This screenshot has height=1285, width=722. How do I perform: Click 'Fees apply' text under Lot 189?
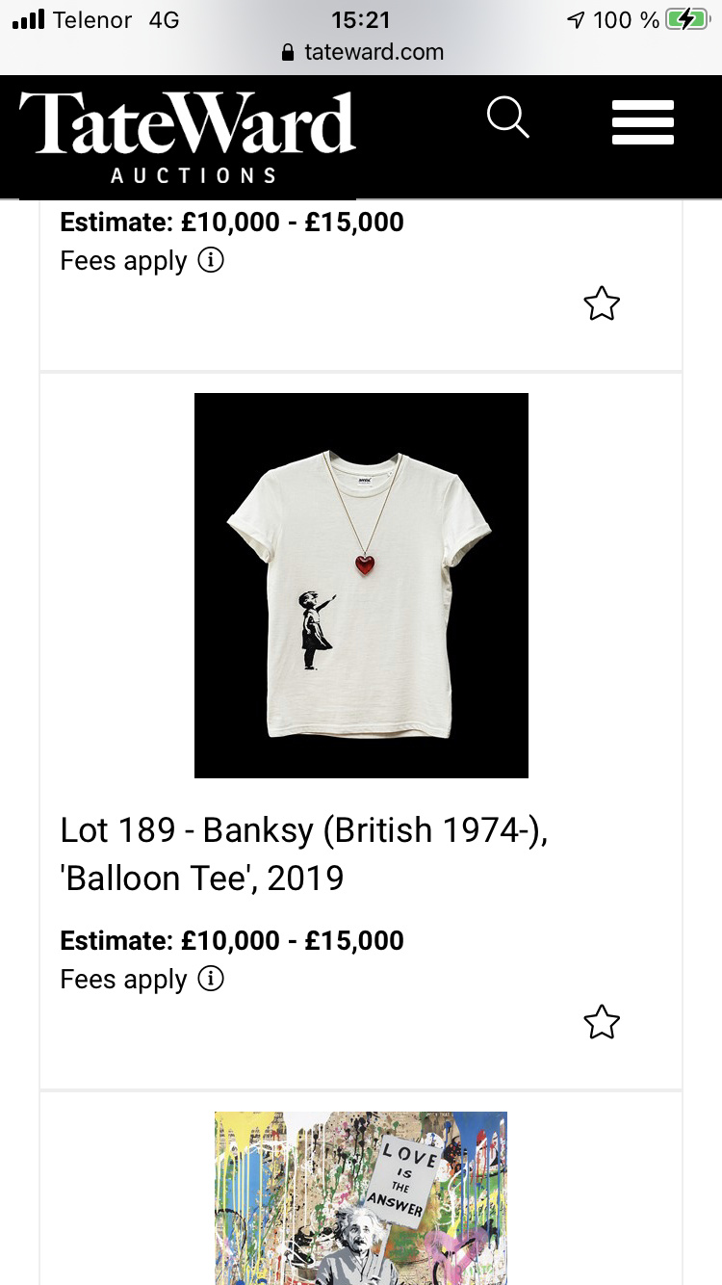[123, 980]
